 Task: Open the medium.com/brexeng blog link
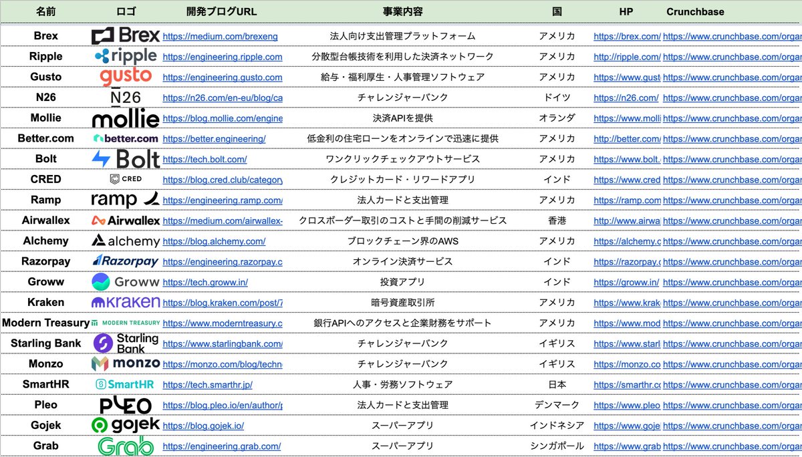click(220, 36)
